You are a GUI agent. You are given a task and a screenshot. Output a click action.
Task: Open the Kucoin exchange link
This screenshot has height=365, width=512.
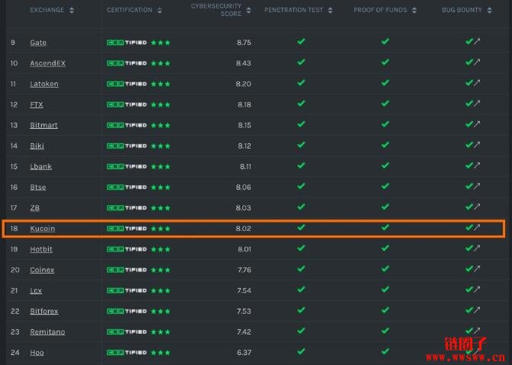(43, 229)
